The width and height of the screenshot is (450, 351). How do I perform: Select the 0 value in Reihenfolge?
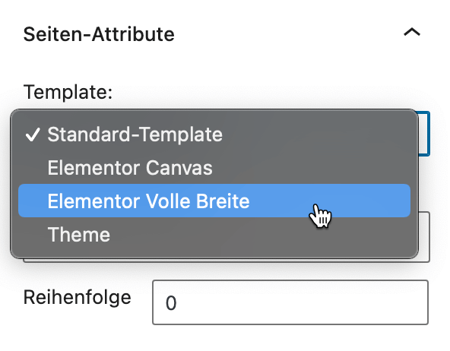[x=171, y=303]
